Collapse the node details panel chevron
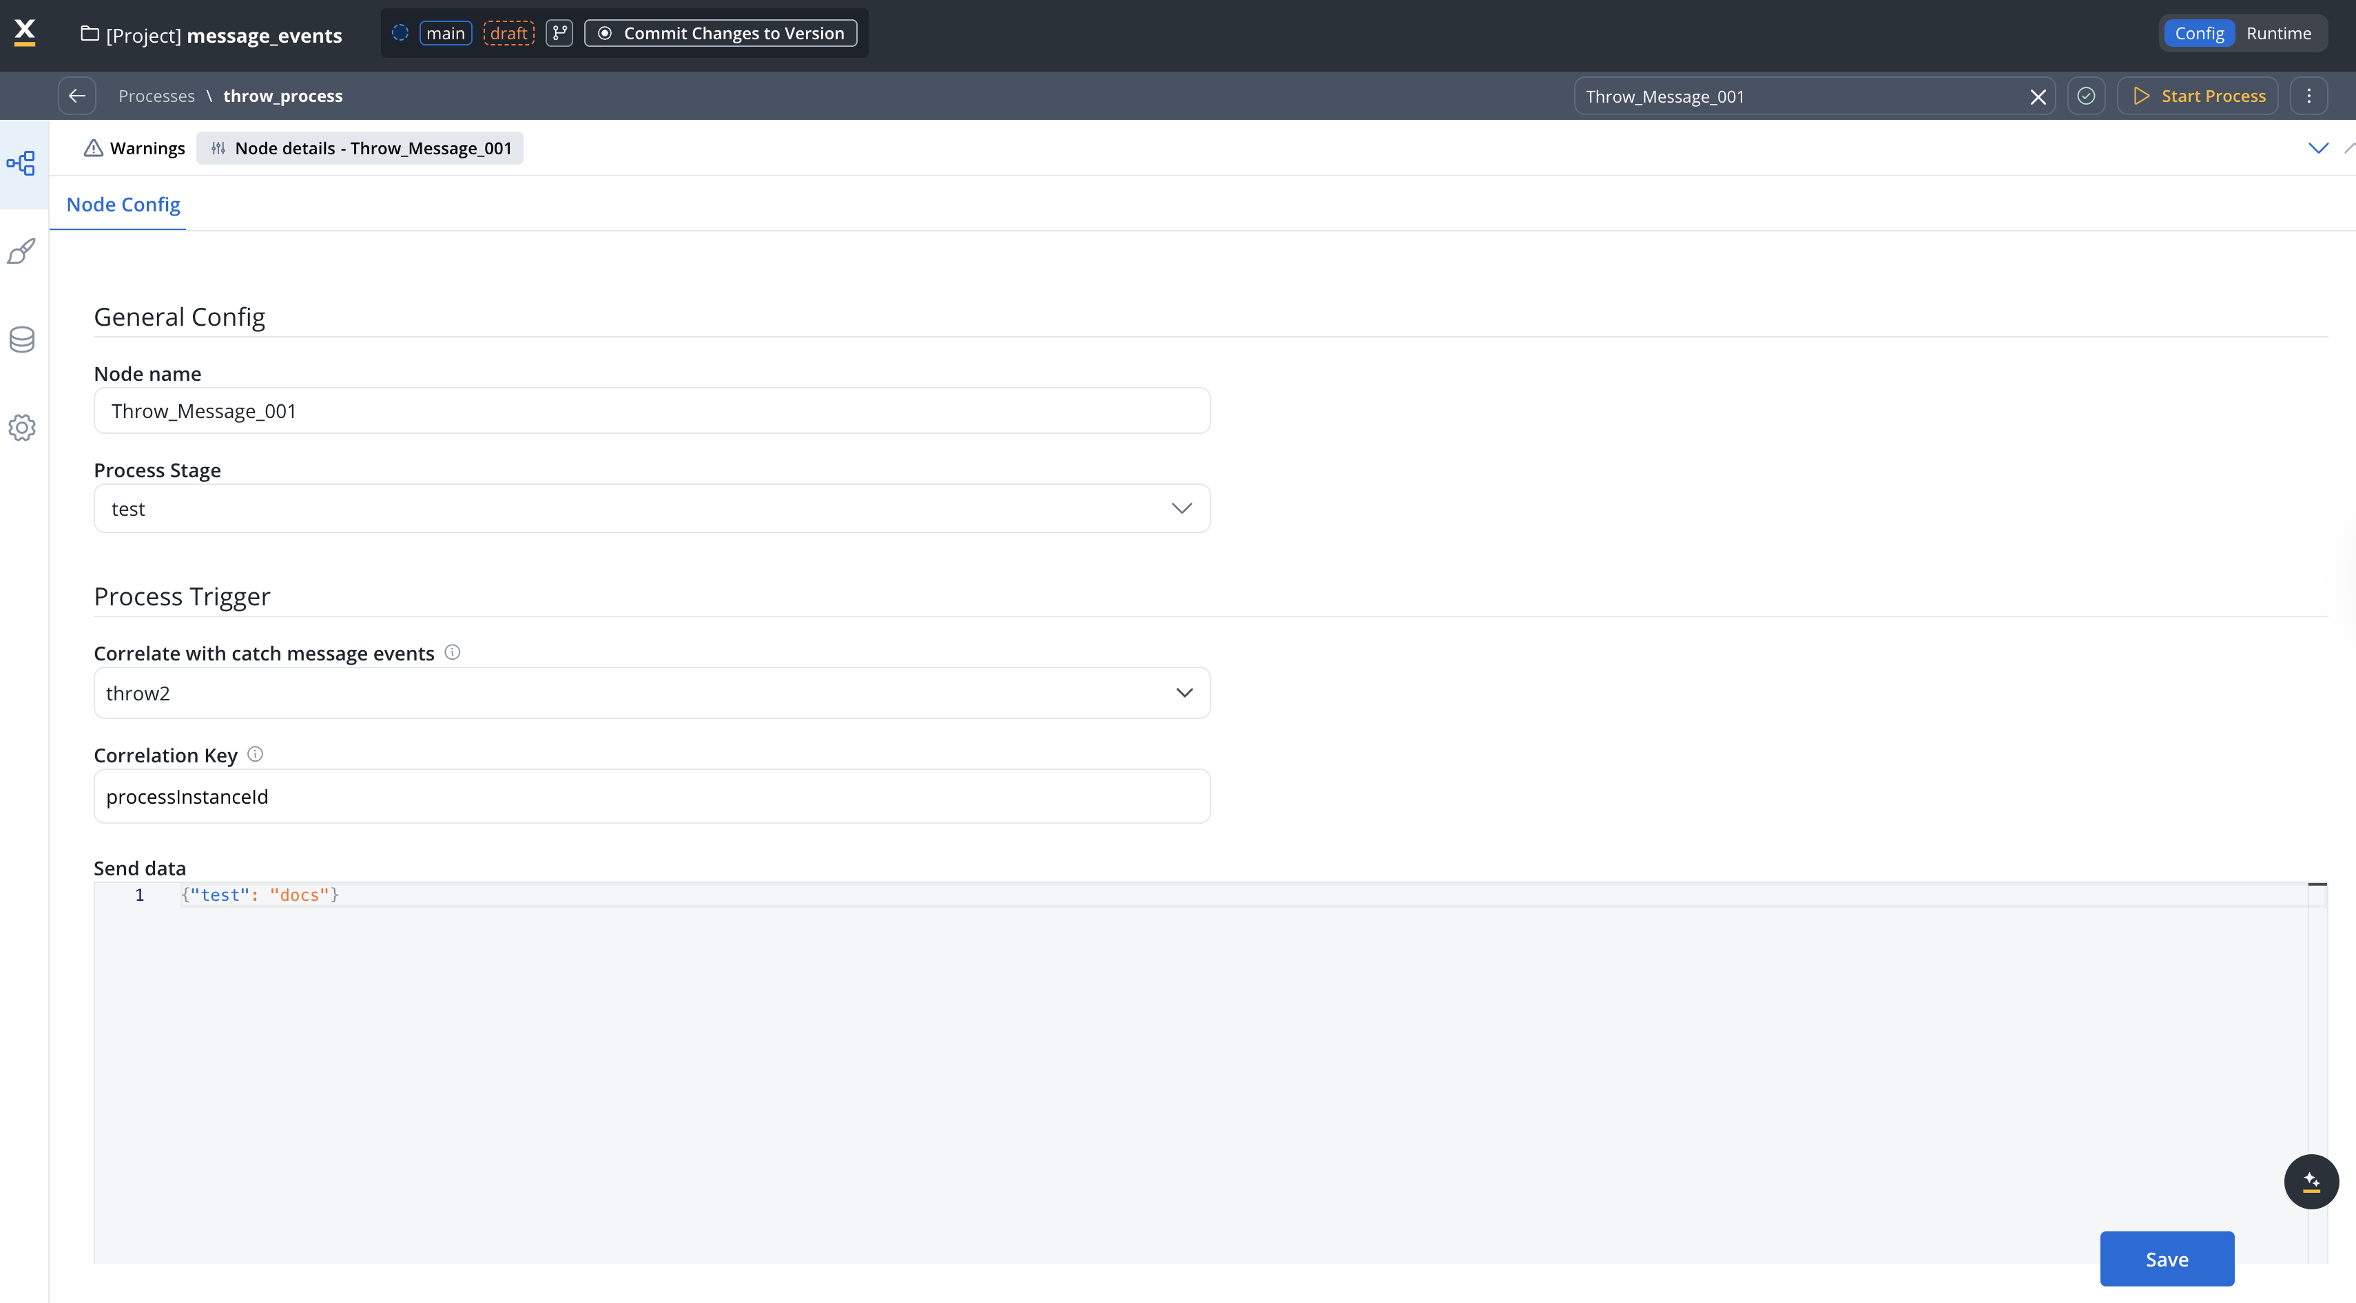The width and height of the screenshot is (2356, 1303). pyautogui.click(x=2317, y=148)
